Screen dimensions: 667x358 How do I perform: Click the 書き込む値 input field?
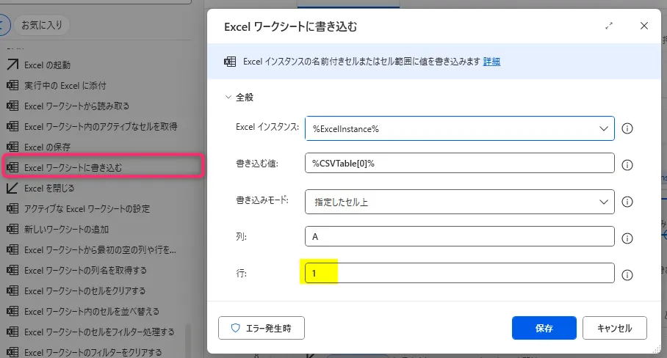coord(459,164)
